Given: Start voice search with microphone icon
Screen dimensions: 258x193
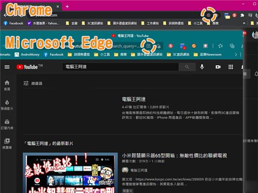Looking at the screenshot, I should coord(202,67).
